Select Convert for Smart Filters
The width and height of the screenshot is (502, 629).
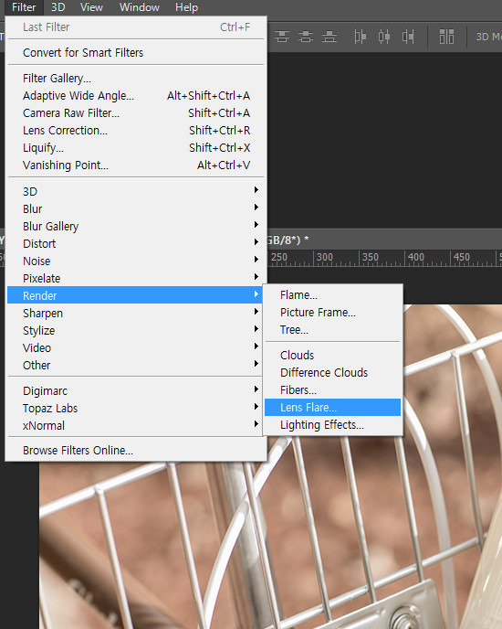point(137,52)
